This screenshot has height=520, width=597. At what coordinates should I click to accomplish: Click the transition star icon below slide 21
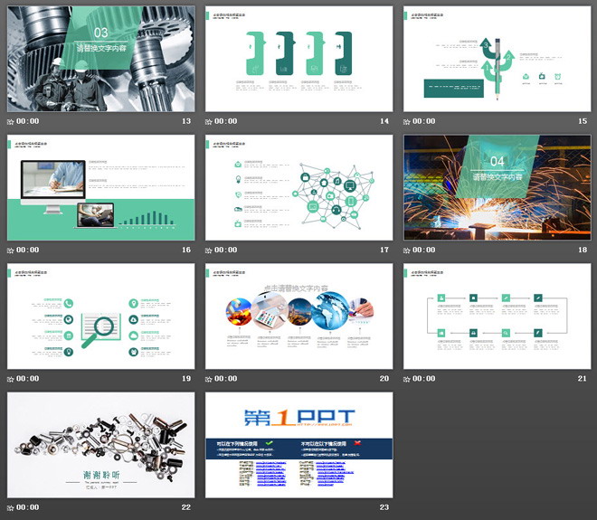[x=407, y=379]
